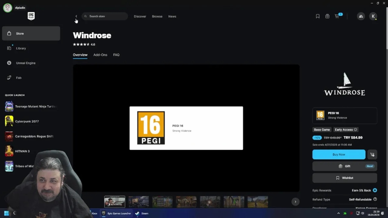388x218 pixels.
Task: Add Windrose to Wishlist
Action: pyautogui.click(x=345, y=178)
